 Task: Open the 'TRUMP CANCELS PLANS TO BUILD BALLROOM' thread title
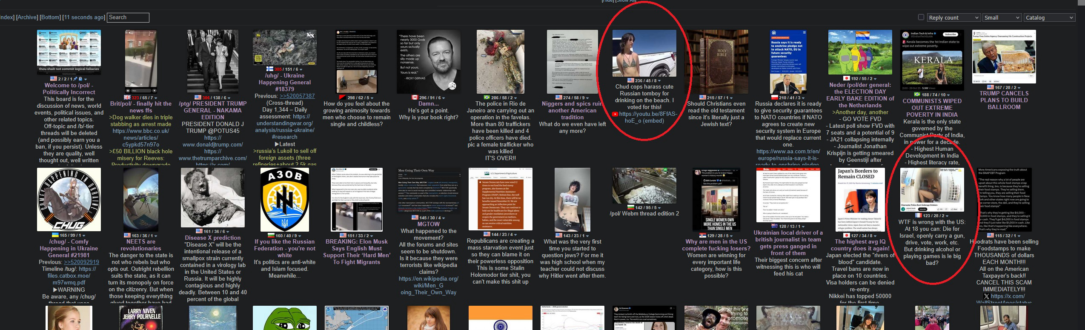point(1004,100)
